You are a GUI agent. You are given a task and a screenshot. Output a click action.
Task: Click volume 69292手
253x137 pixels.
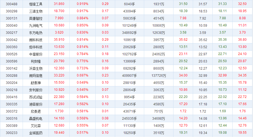pyautogui.click(x=130, y=68)
